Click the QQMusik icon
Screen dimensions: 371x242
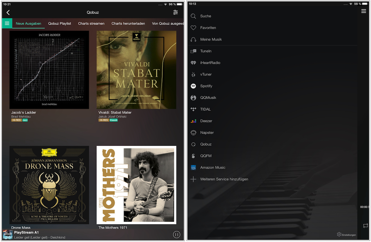pos(193,97)
